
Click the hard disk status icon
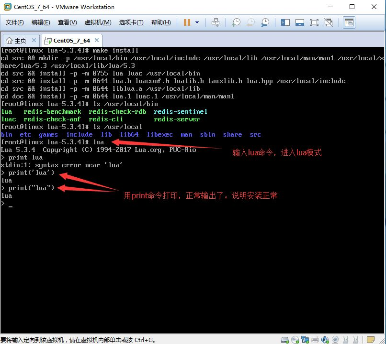click(285, 340)
